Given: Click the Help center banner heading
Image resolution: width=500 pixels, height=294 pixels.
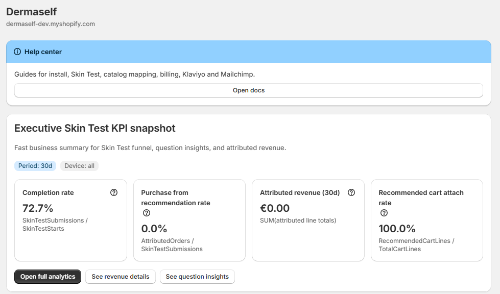Looking at the screenshot, I should 43,52.
